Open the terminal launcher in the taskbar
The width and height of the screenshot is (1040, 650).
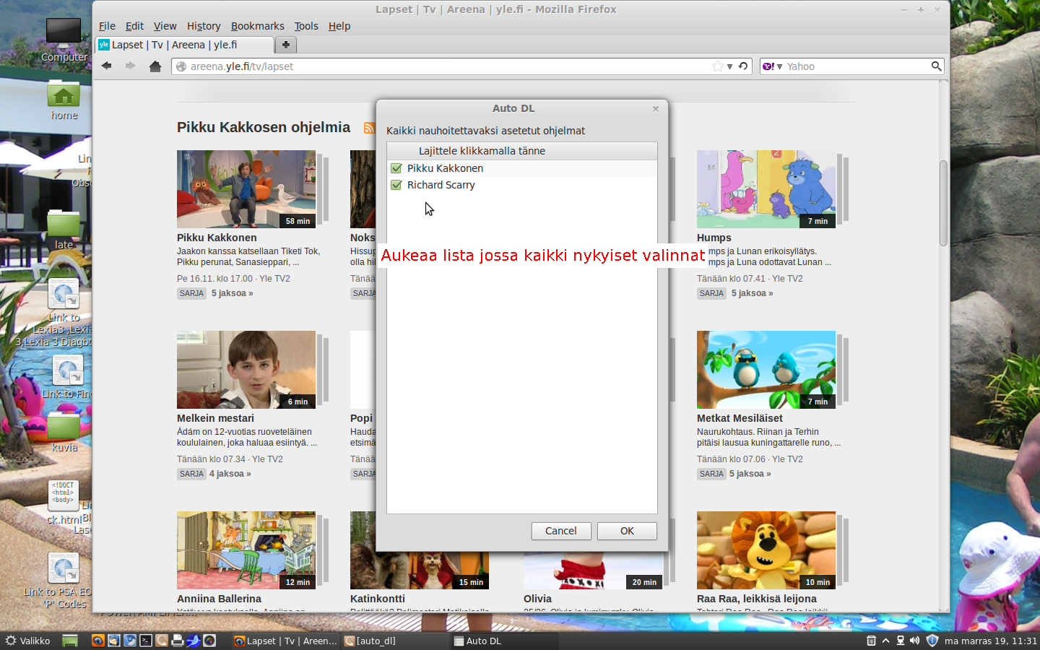pyautogui.click(x=146, y=641)
